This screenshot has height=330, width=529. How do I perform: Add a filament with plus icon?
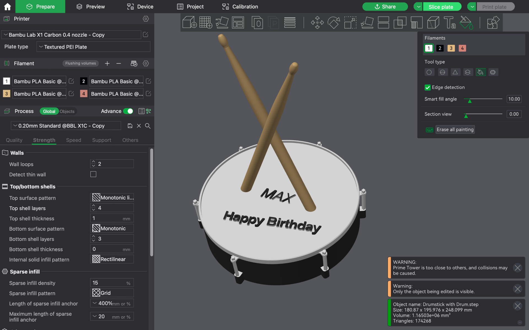click(107, 64)
